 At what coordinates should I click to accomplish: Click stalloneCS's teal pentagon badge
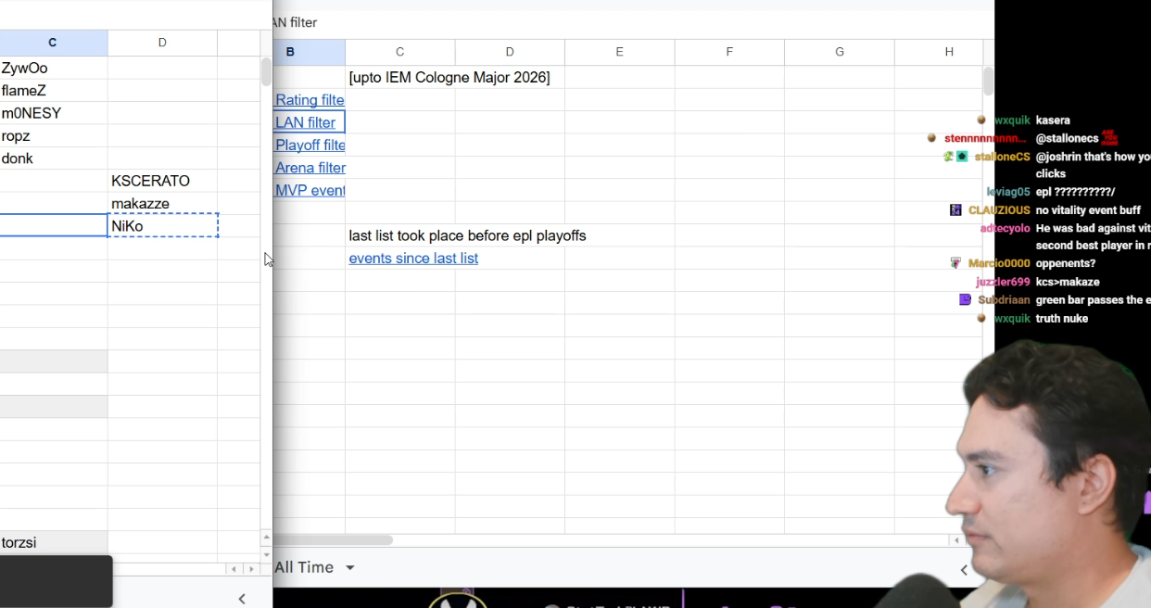(x=962, y=157)
